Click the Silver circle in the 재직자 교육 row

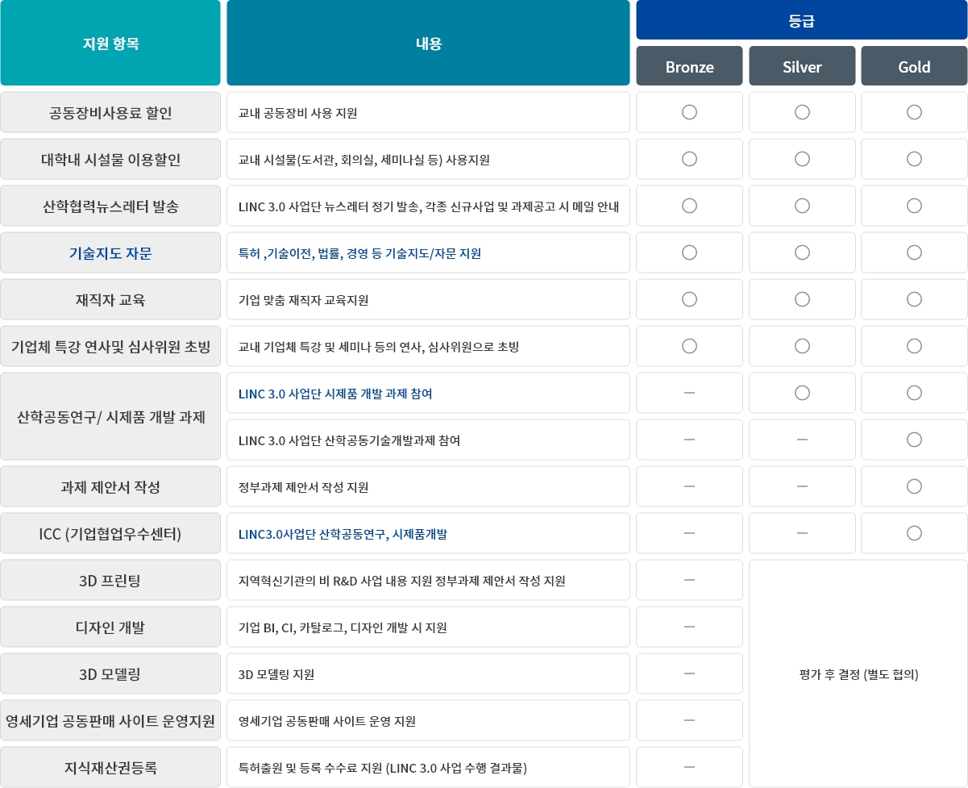click(x=802, y=299)
